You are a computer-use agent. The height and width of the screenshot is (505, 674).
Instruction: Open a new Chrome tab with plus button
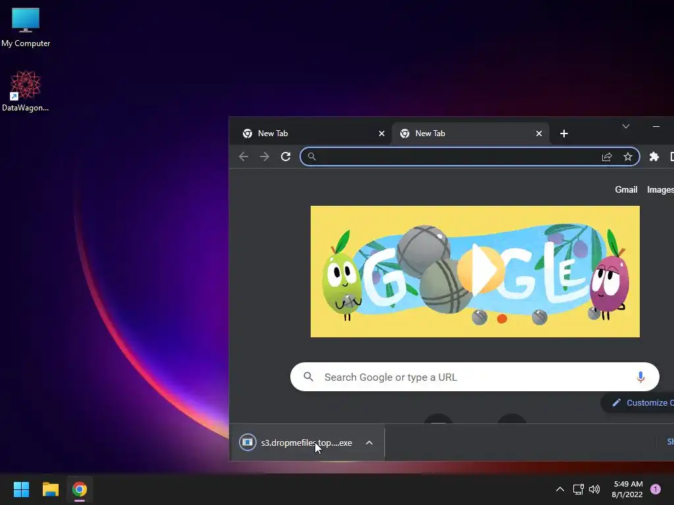564,133
